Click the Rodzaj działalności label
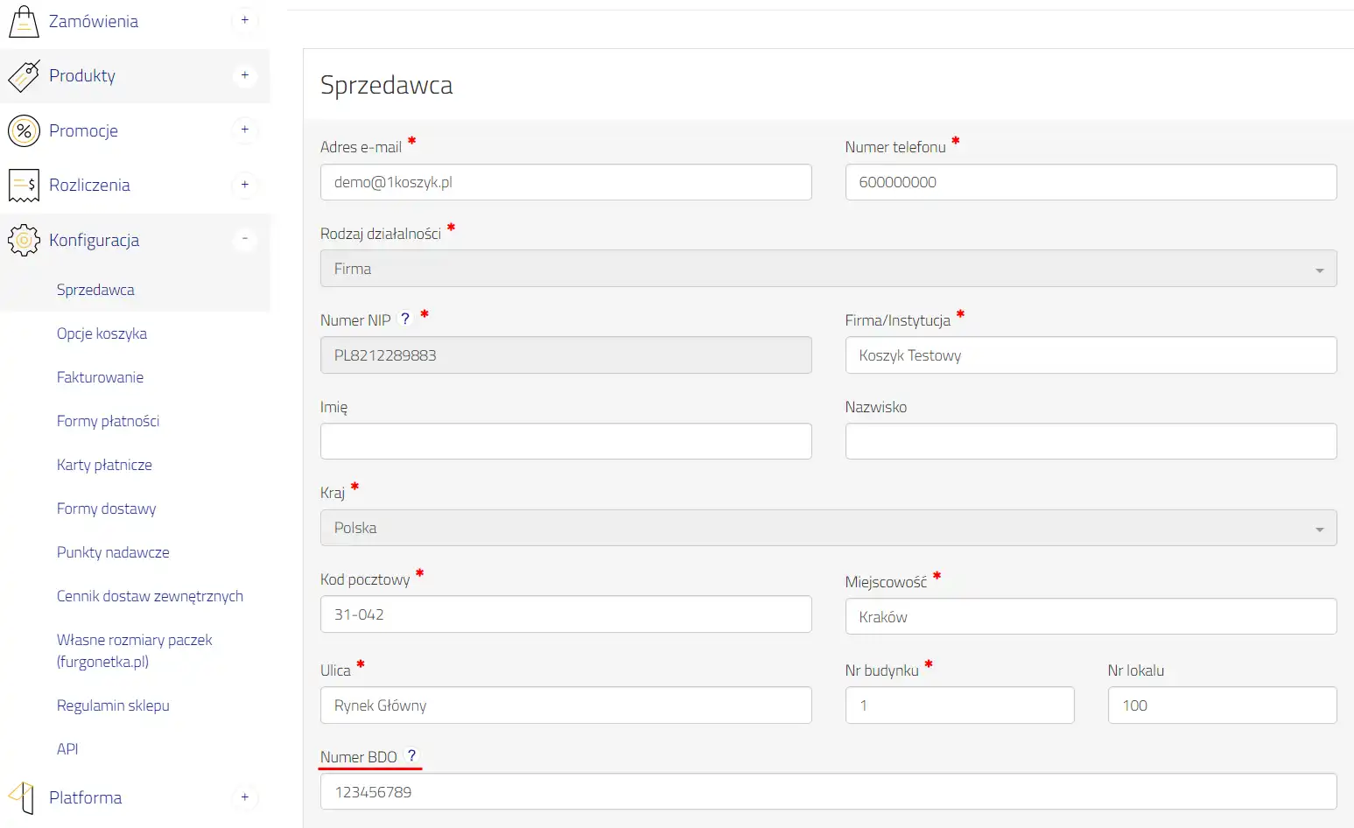The image size is (1354, 828). tap(381, 234)
